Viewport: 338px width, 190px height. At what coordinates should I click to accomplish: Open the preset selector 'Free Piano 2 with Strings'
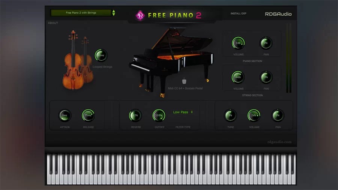pyautogui.click(x=81, y=13)
